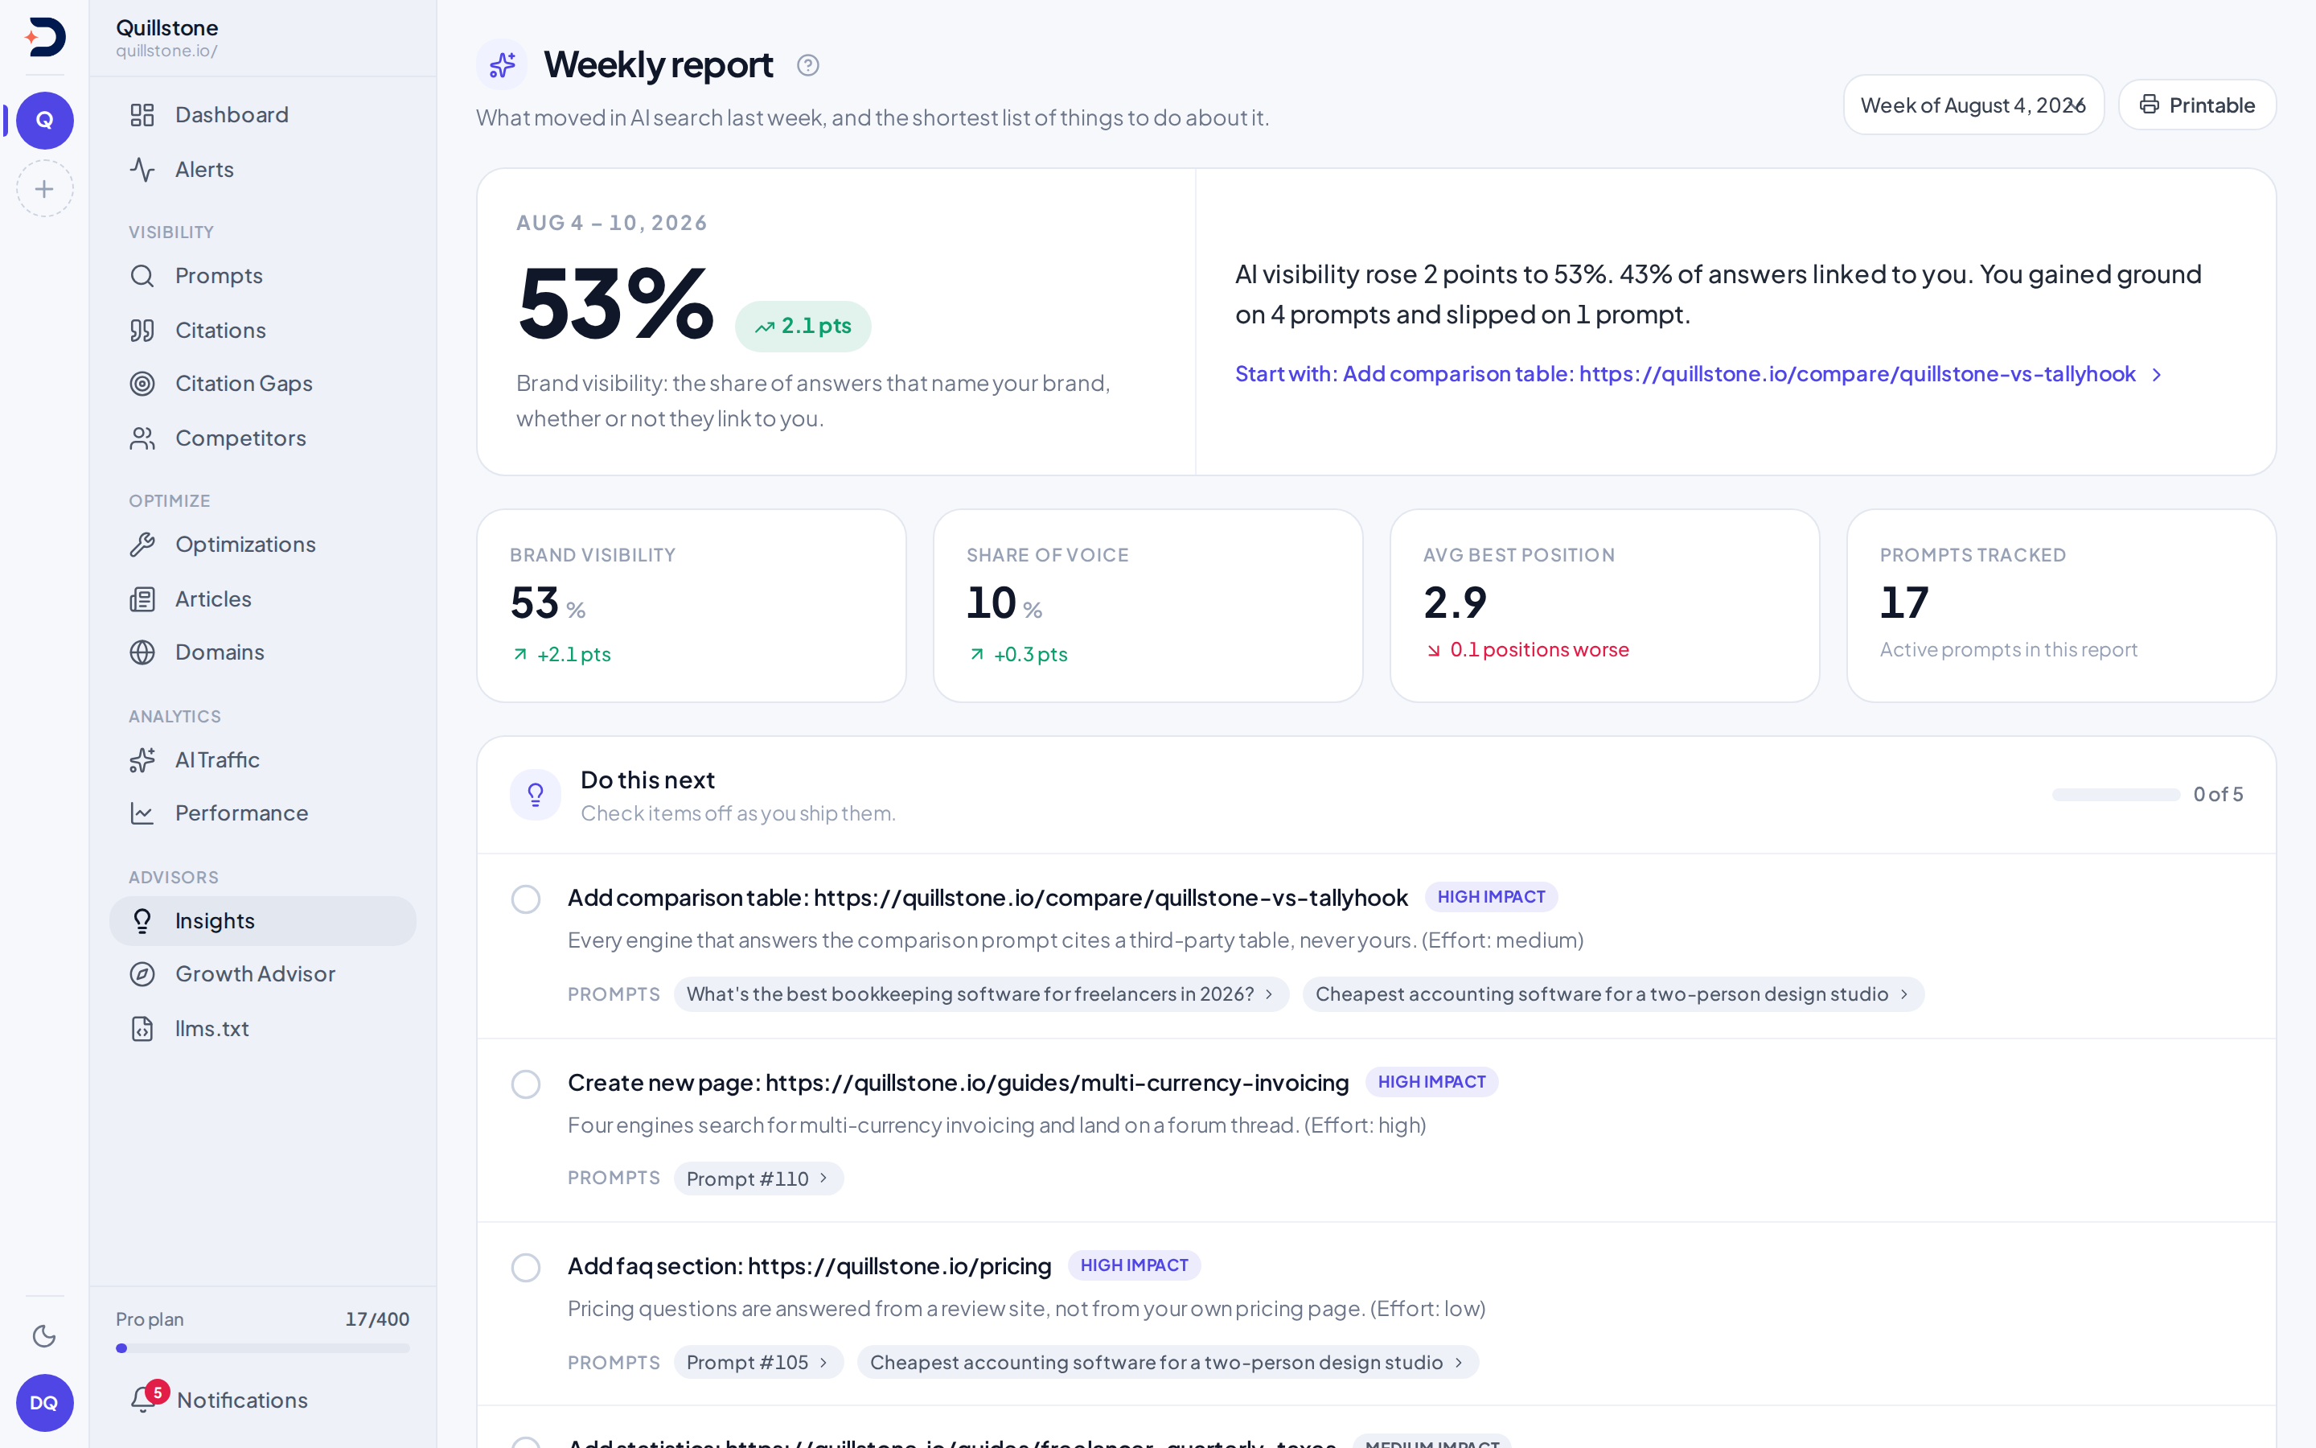Open Prompt #110 chip
This screenshot has width=2316, height=1448.
click(758, 1179)
